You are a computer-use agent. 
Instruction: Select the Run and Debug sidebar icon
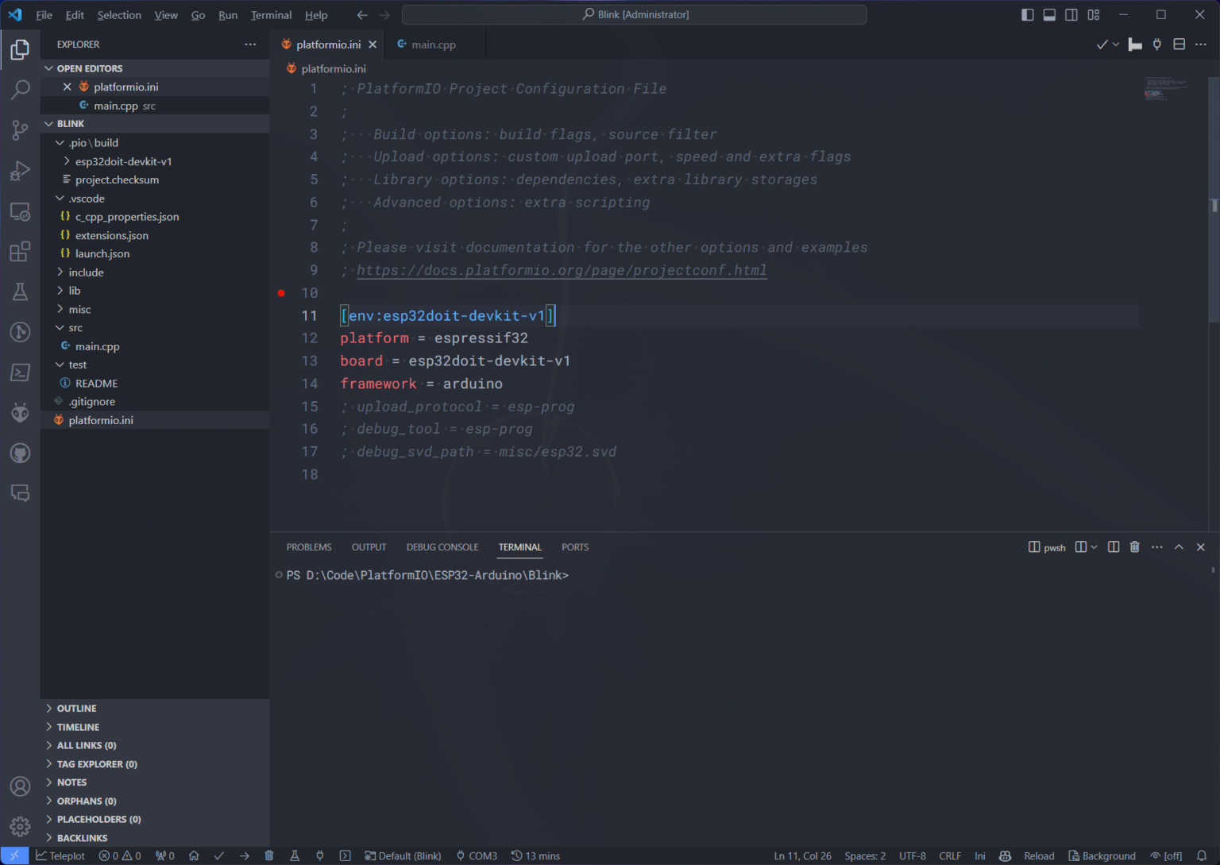pyautogui.click(x=20, y=170)
